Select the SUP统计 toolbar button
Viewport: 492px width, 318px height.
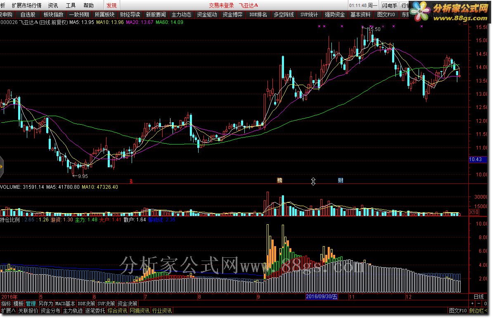[x=310, y=14]
